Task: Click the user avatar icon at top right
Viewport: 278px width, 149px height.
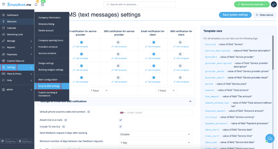Action: 274,5
